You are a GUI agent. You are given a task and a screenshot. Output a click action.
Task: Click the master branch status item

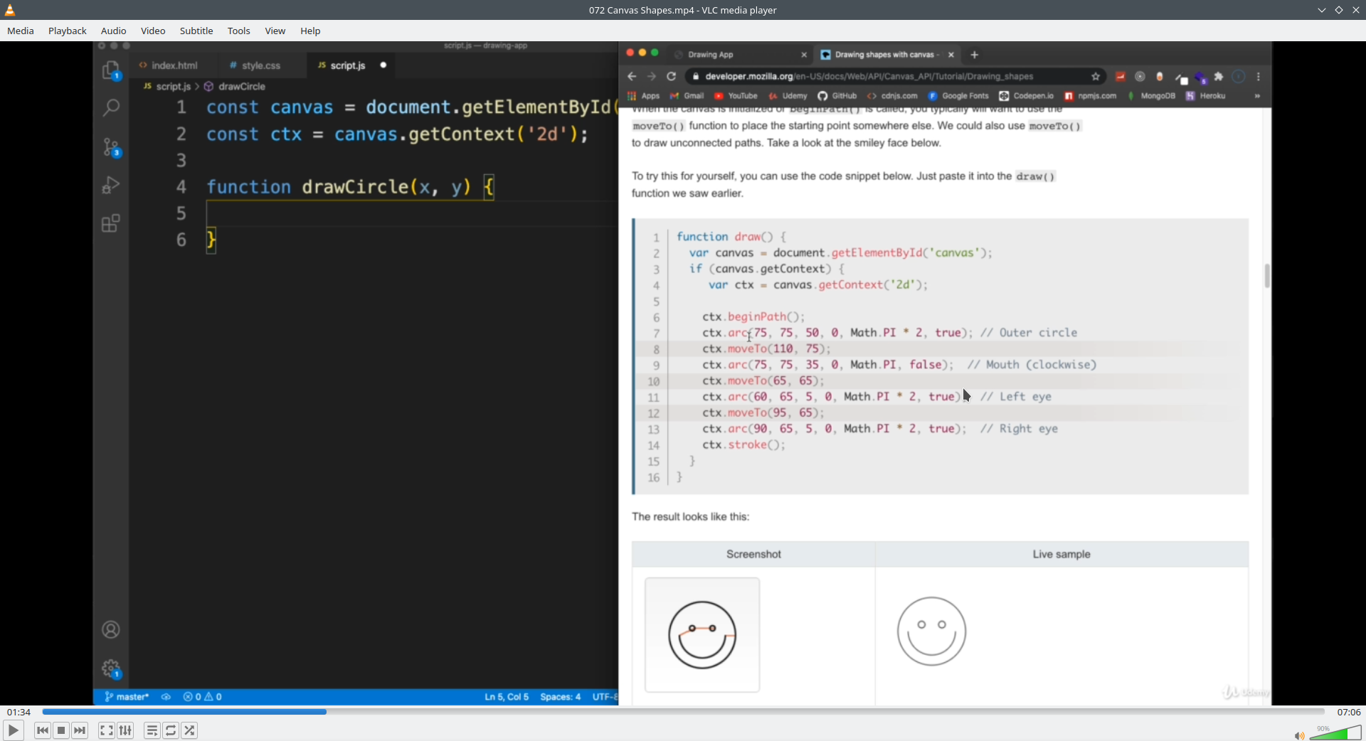pyautogui.click(x=127, y=697)
